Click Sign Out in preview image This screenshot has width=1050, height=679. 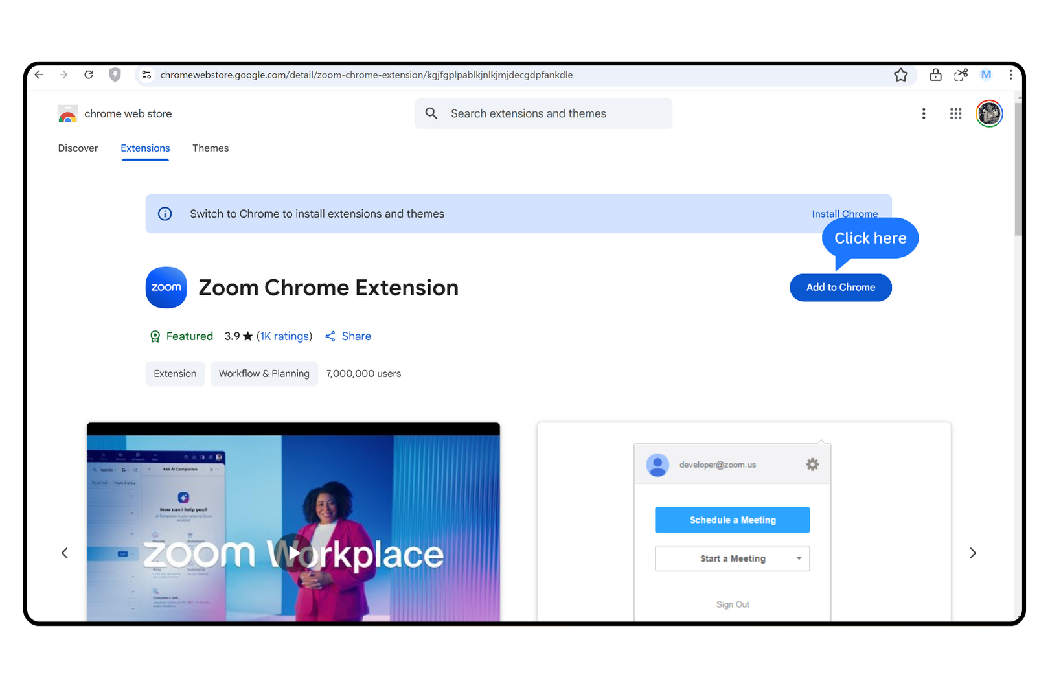733,604
